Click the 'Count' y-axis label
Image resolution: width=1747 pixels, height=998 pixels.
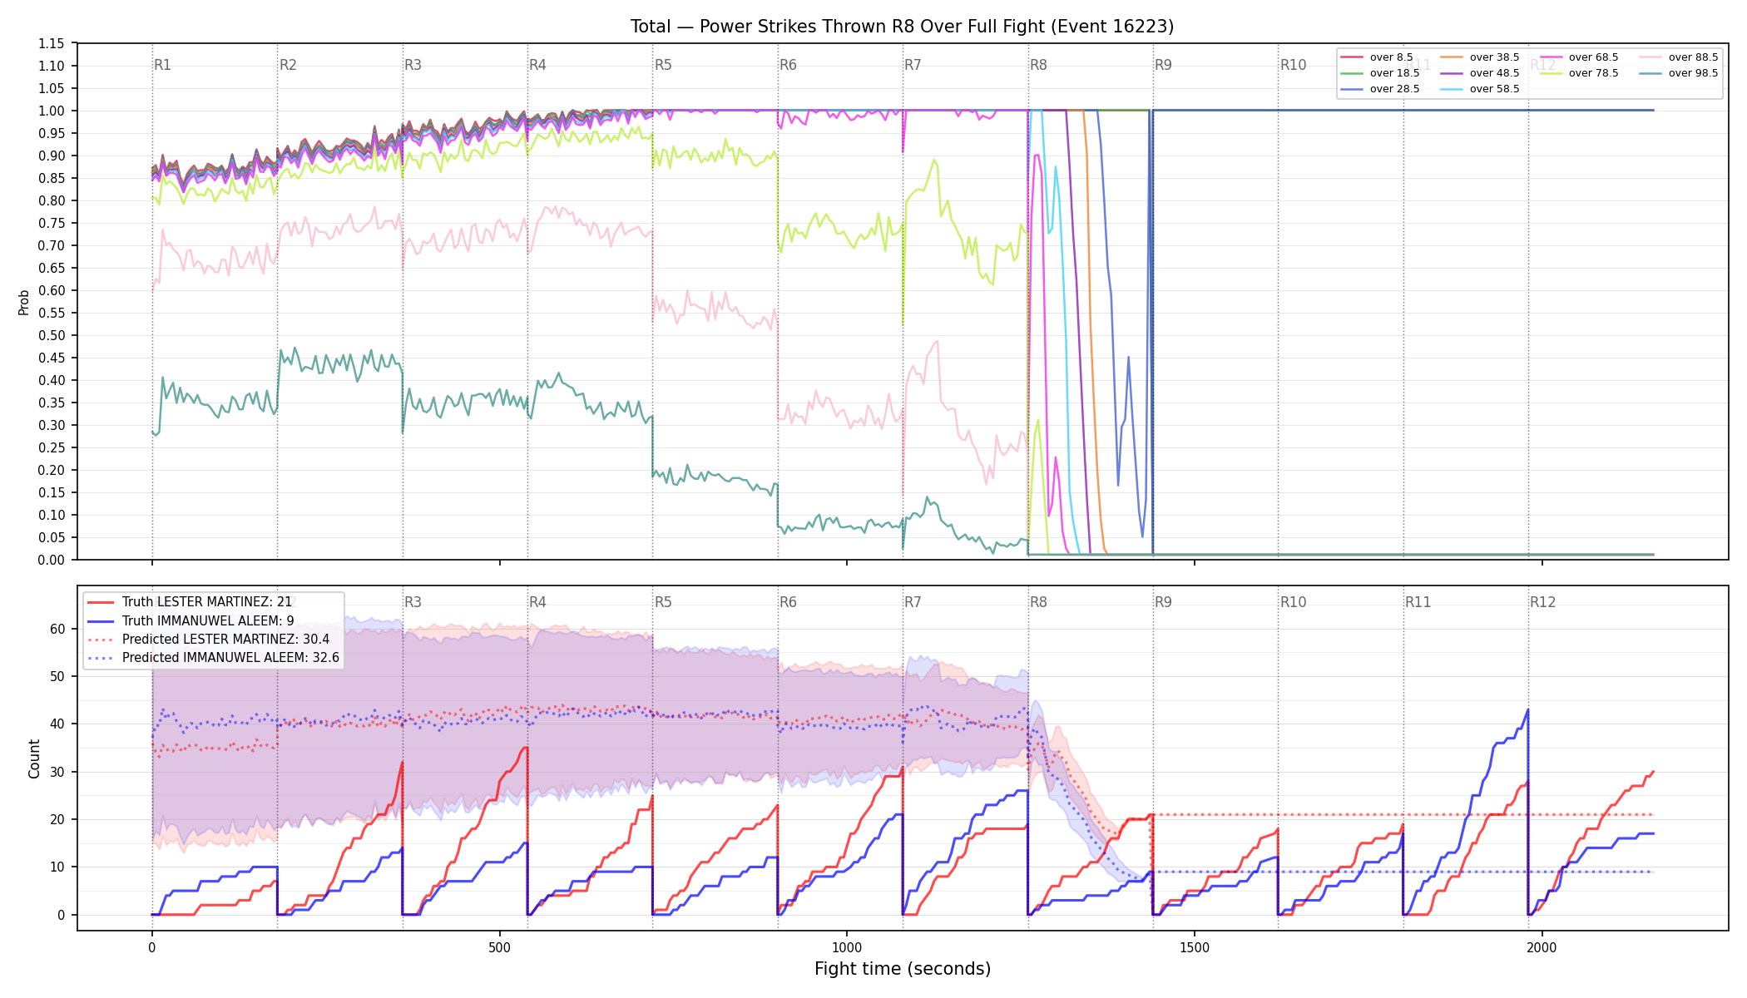[34, 758]
